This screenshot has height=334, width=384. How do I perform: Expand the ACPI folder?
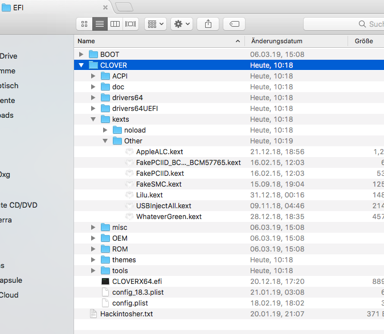click(x=93, y=76)
